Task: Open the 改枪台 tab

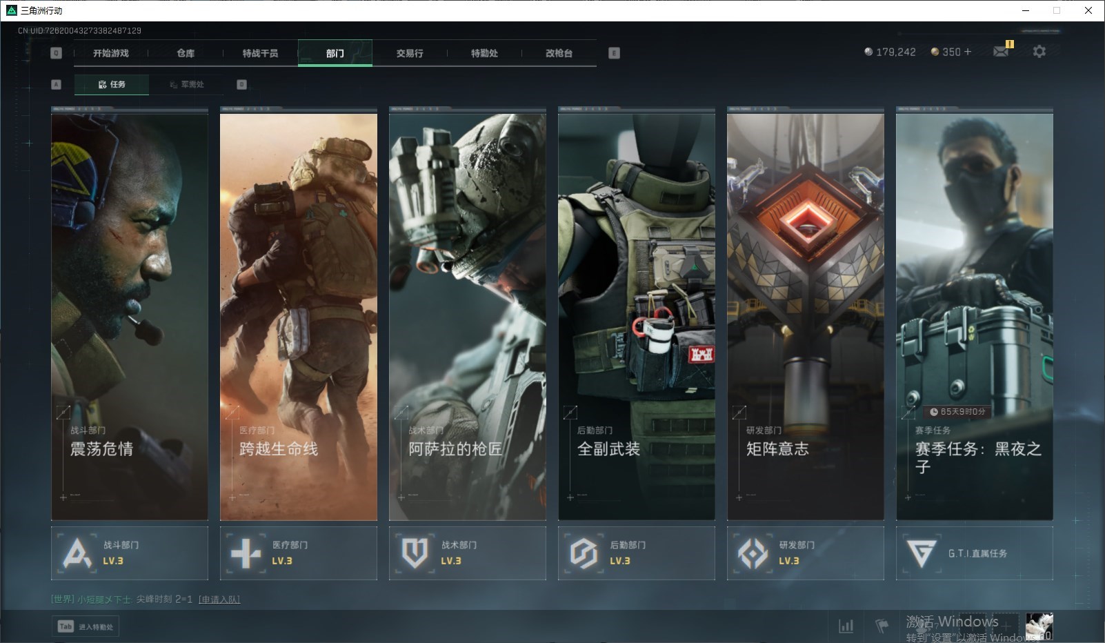Action: point(559,53)
